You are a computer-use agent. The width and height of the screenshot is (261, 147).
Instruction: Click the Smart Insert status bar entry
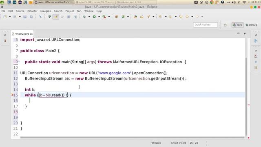tap(178, 143)
